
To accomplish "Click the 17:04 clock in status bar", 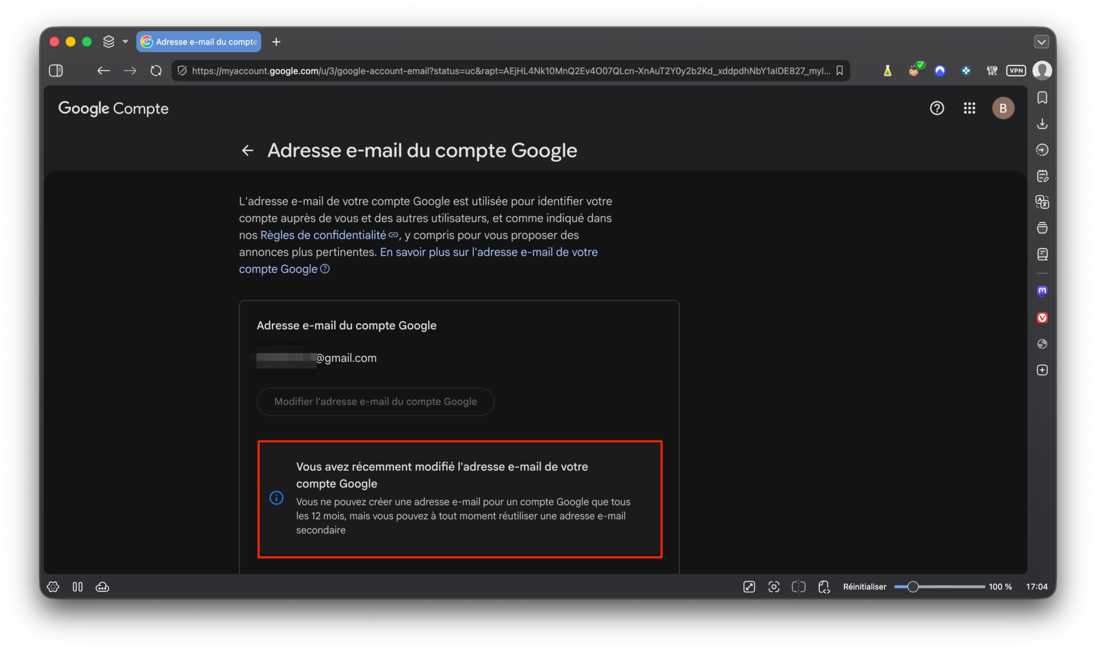I will pos(1037,587).
